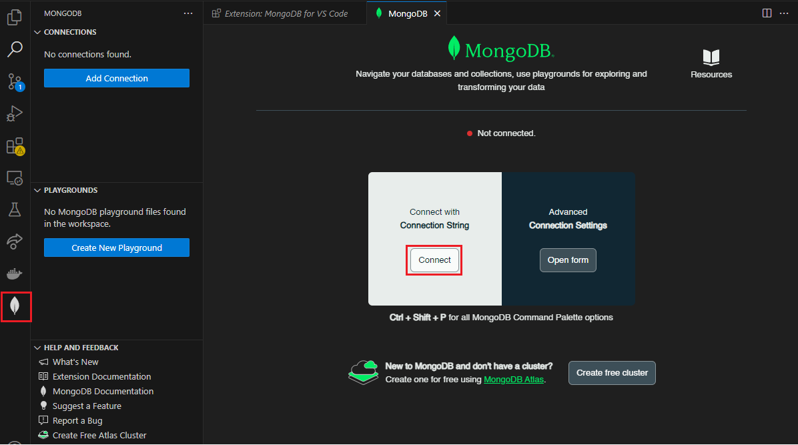Click Create free cluster button

coord(612,373)
